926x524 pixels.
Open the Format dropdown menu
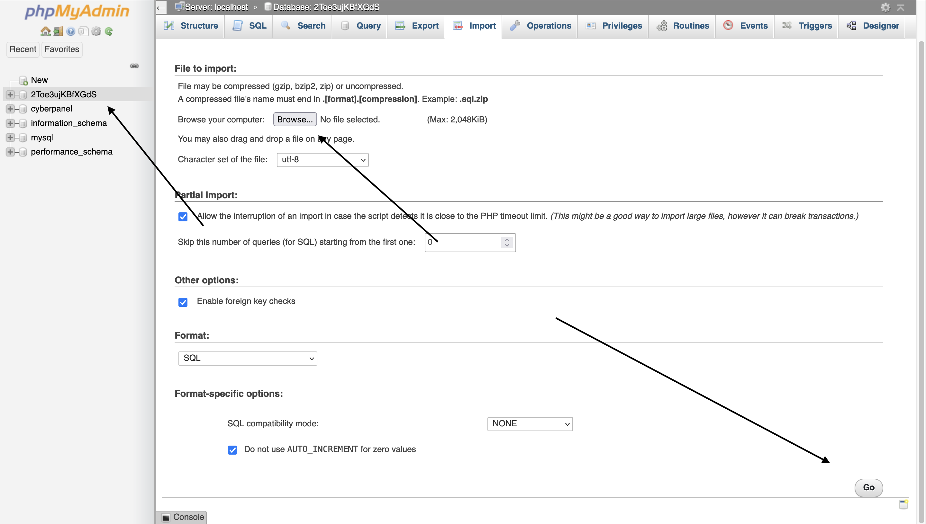coord(246,358)
